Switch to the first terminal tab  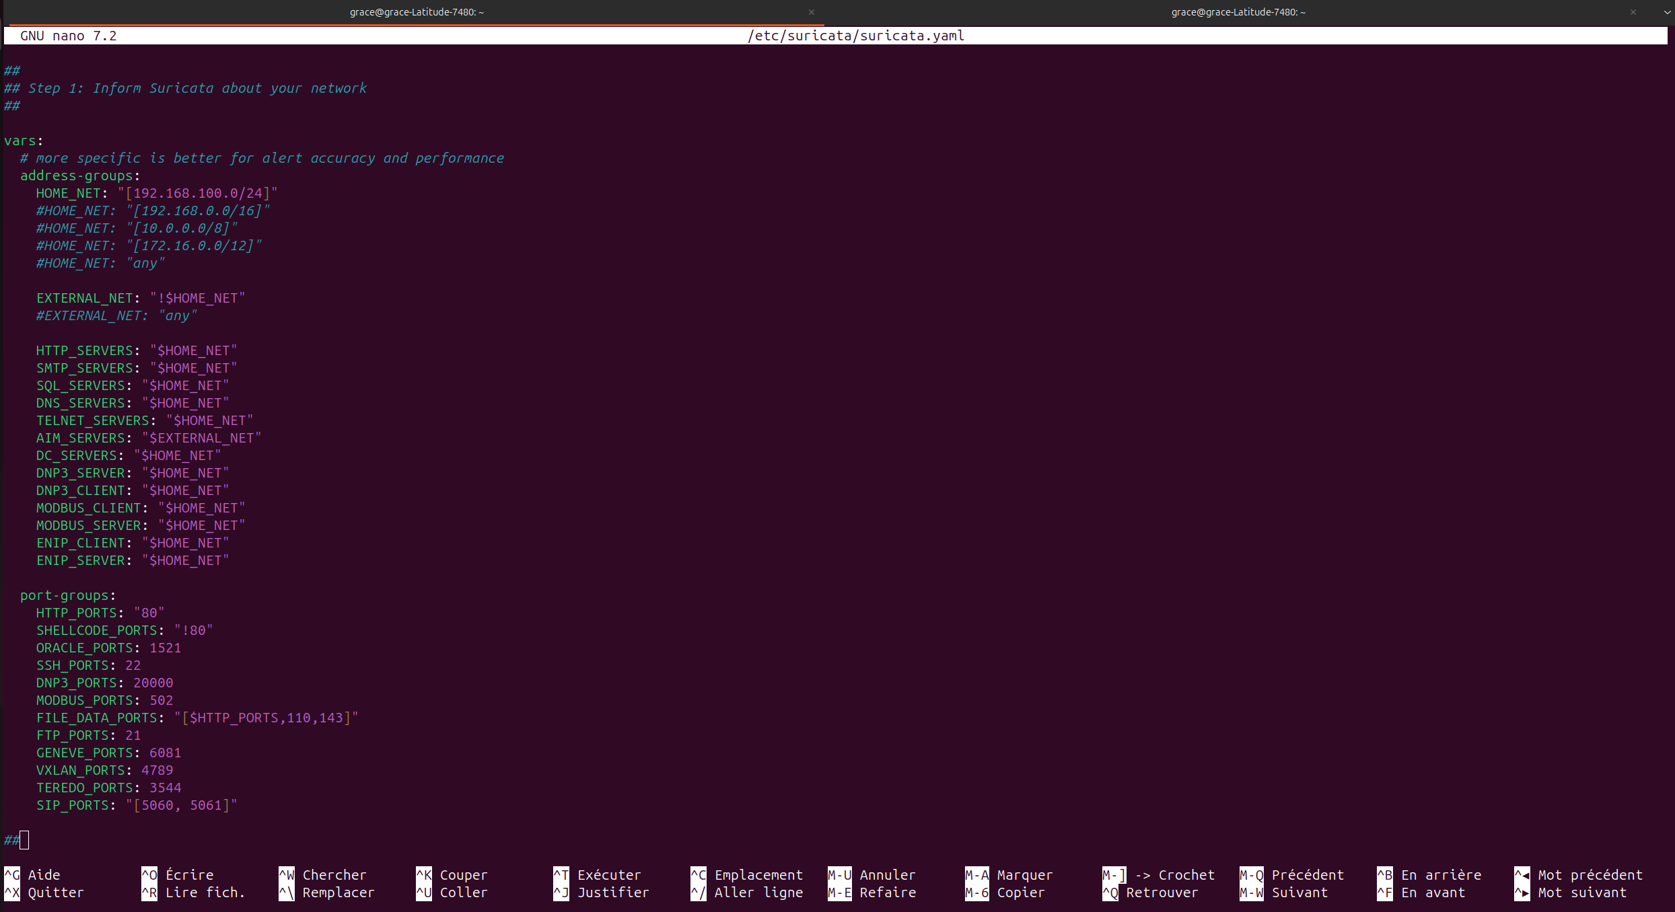pyautogui.click(x=416, y=12)
